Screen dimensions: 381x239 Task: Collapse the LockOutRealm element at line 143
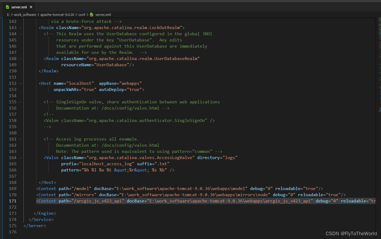(20, 27)
